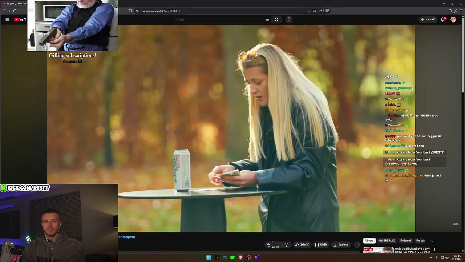Open more actions three-dot menu under video
Screen dimensions: 465x262
[357, 245]
